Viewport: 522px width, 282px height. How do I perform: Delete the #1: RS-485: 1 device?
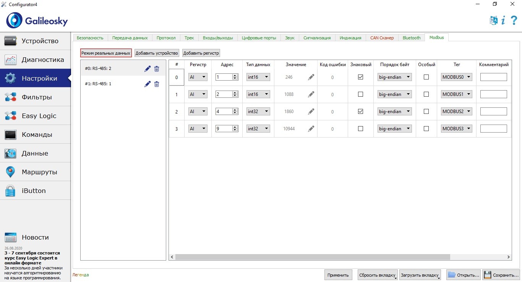point(157,84)
